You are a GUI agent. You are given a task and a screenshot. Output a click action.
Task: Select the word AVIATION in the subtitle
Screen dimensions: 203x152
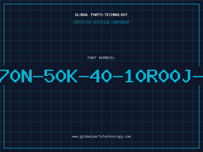[101, 22]
